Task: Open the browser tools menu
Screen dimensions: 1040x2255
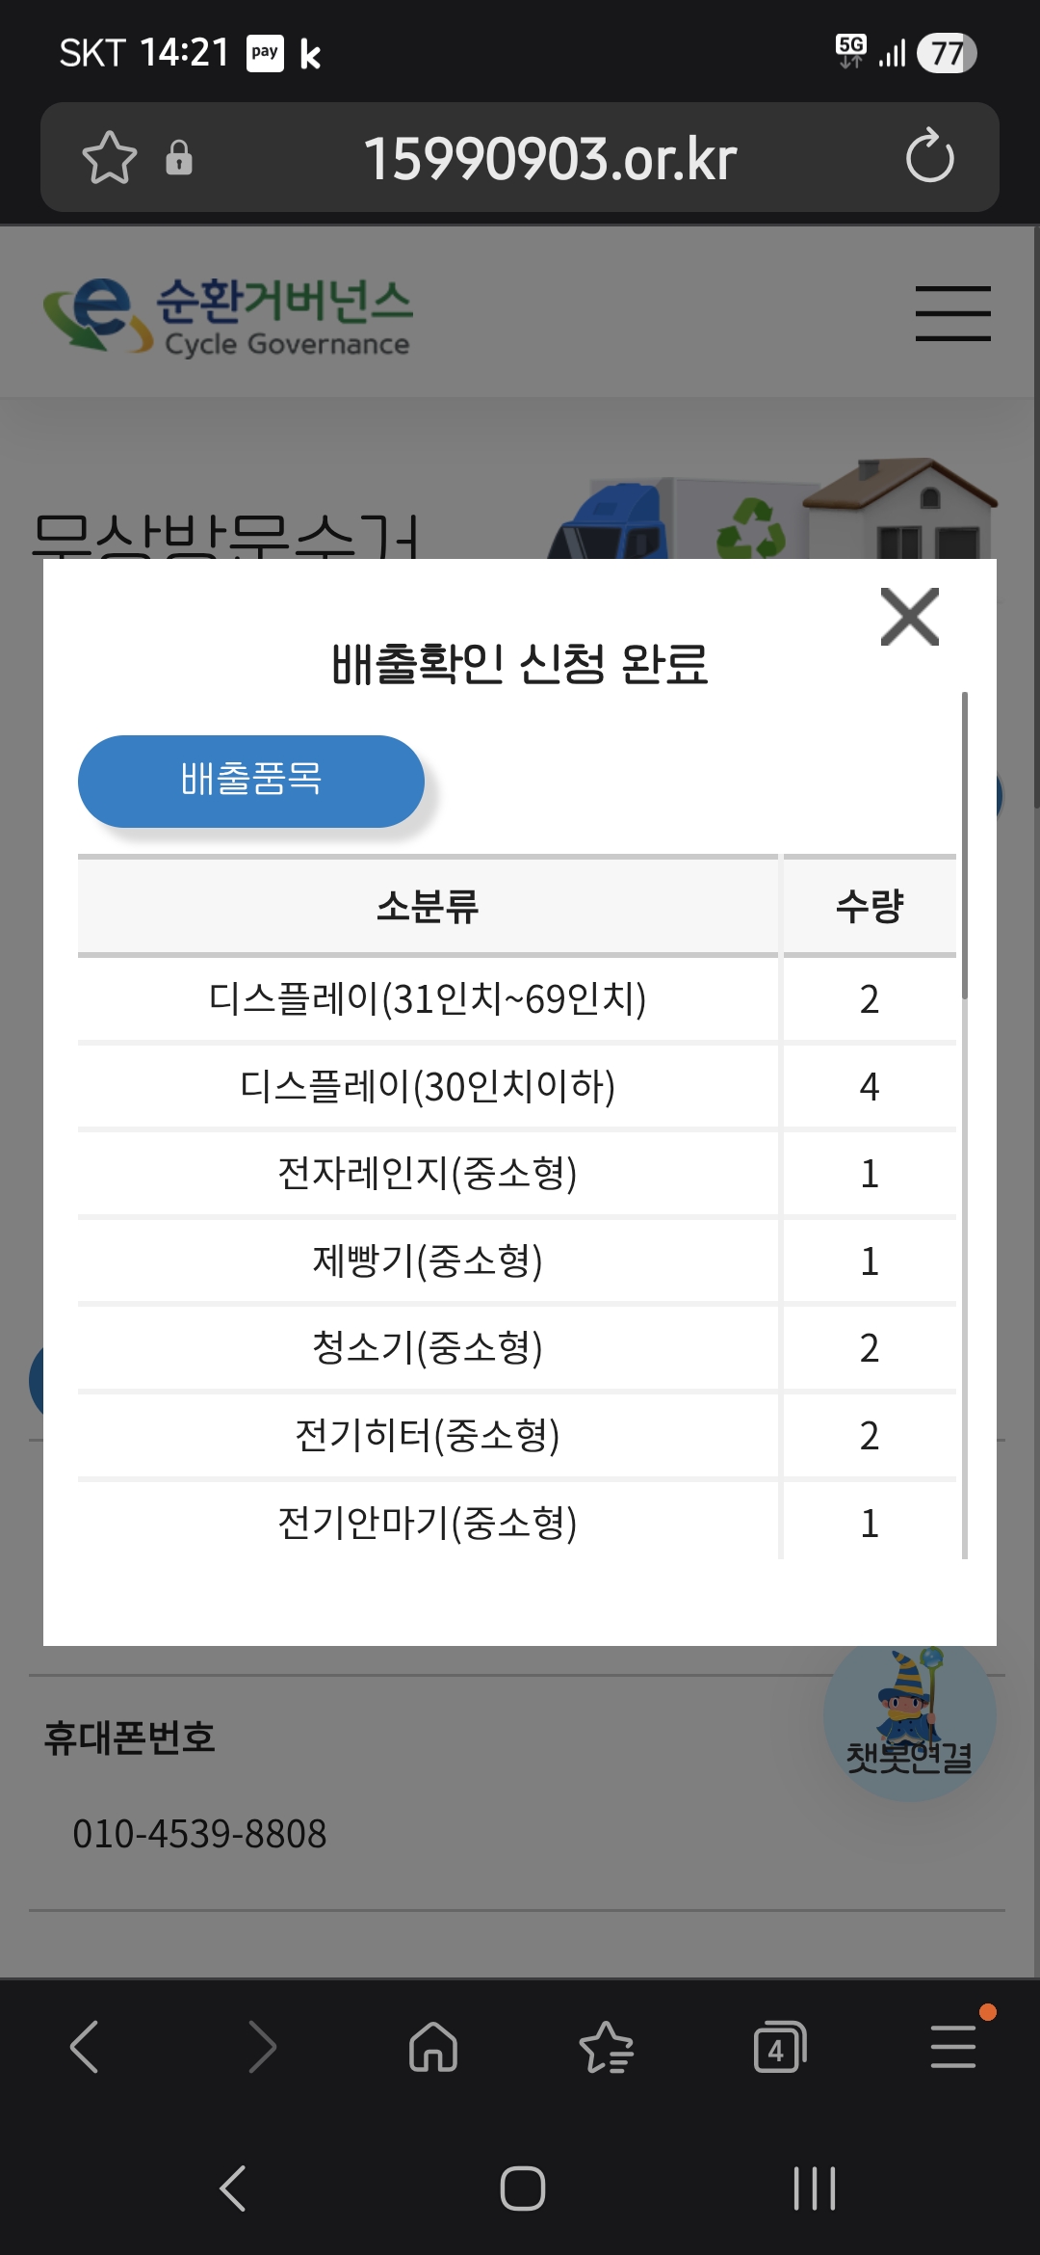Action: coord(953,2046)
